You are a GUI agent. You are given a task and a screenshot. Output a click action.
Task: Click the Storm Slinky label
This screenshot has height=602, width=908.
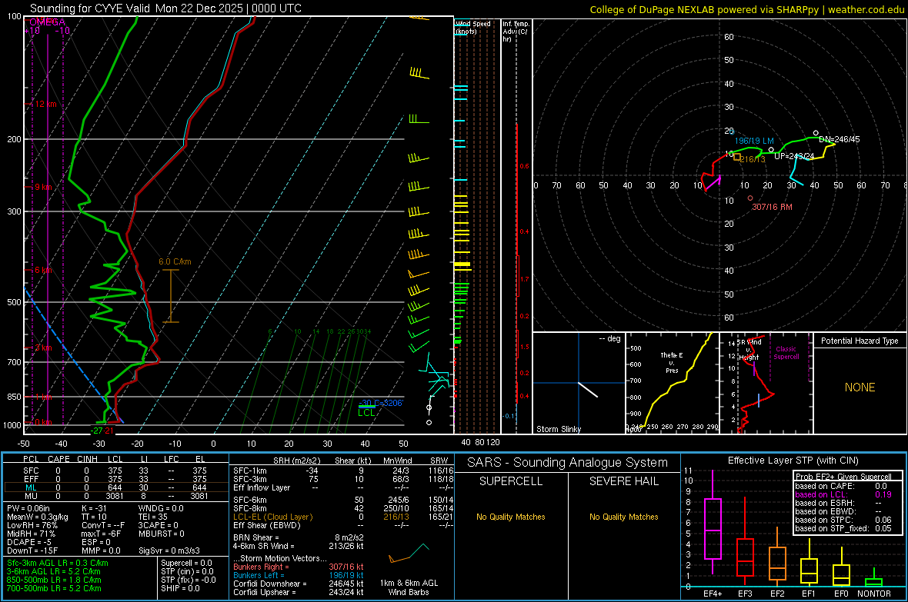click(x=558, y=429)
